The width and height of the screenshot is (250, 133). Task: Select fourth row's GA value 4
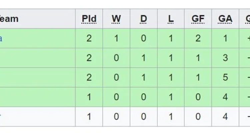coord(225,97)
